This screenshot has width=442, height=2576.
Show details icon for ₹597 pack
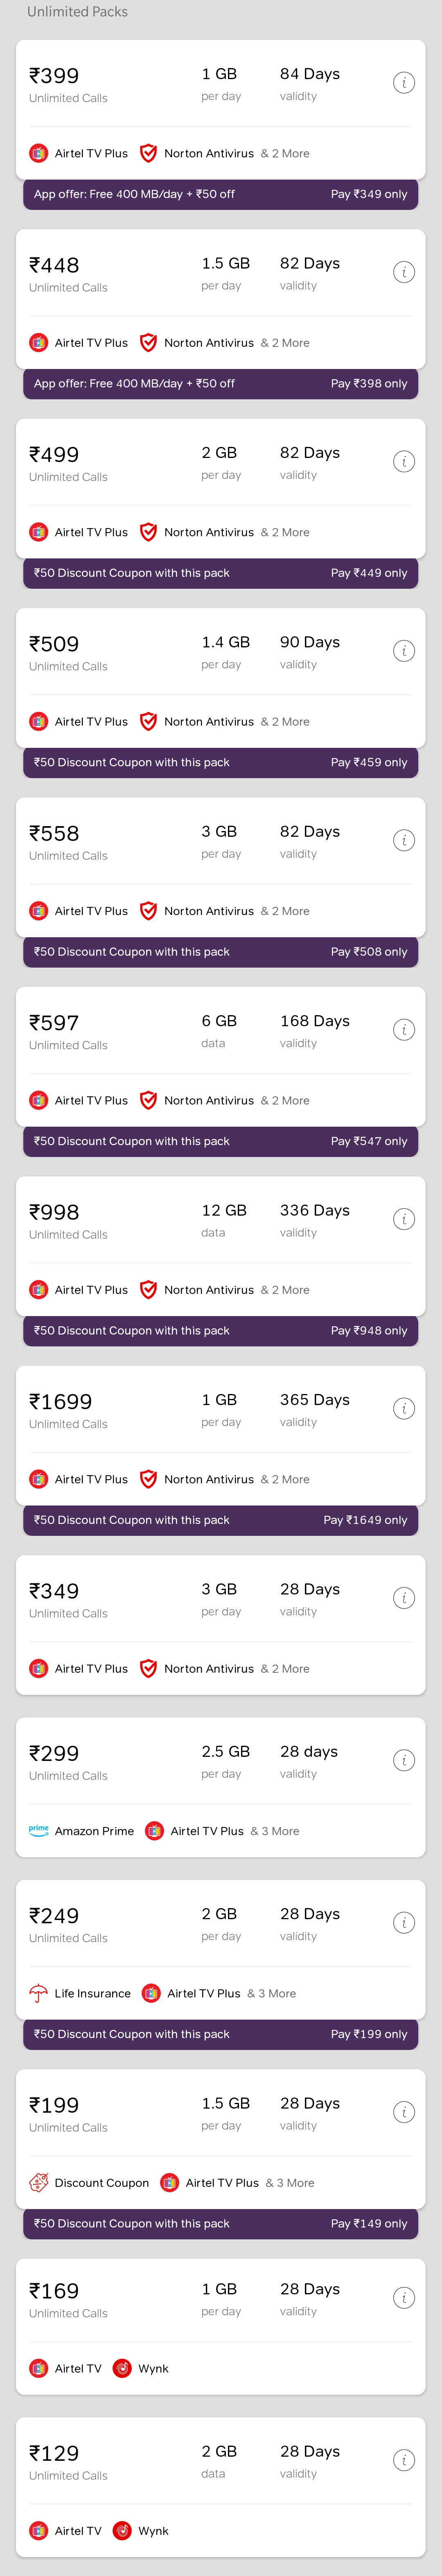[x=403, y=1030]
